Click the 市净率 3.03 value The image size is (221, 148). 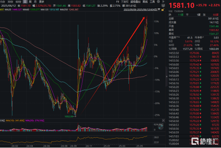coord(216,37)
